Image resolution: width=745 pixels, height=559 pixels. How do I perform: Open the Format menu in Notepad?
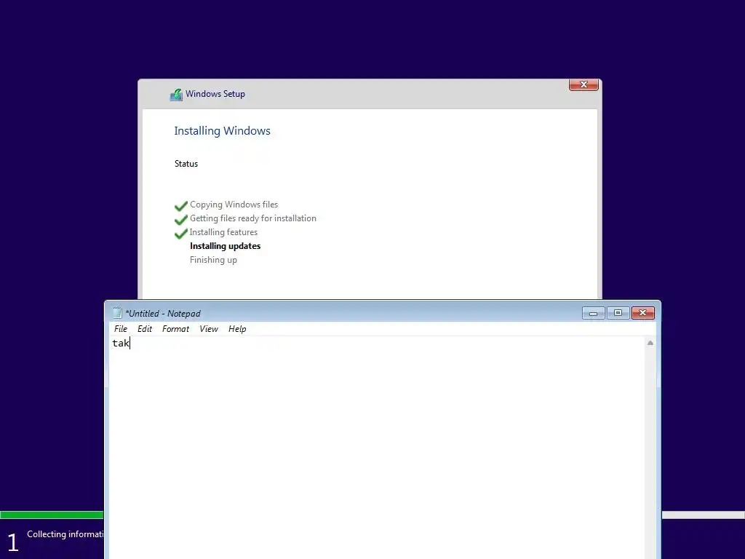(175, 329)
